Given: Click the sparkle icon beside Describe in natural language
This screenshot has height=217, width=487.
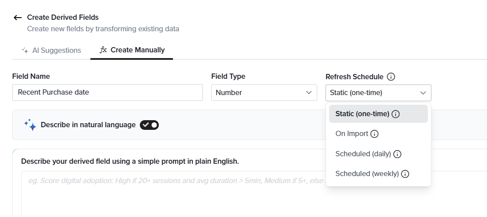Looking at the screenshot, I should click(x=30, y=125).
